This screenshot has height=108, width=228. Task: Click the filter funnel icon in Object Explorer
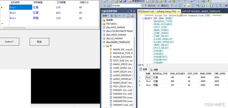(124, 16)
